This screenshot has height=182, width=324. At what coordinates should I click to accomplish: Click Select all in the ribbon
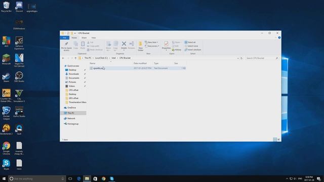[x=190, y=42]
